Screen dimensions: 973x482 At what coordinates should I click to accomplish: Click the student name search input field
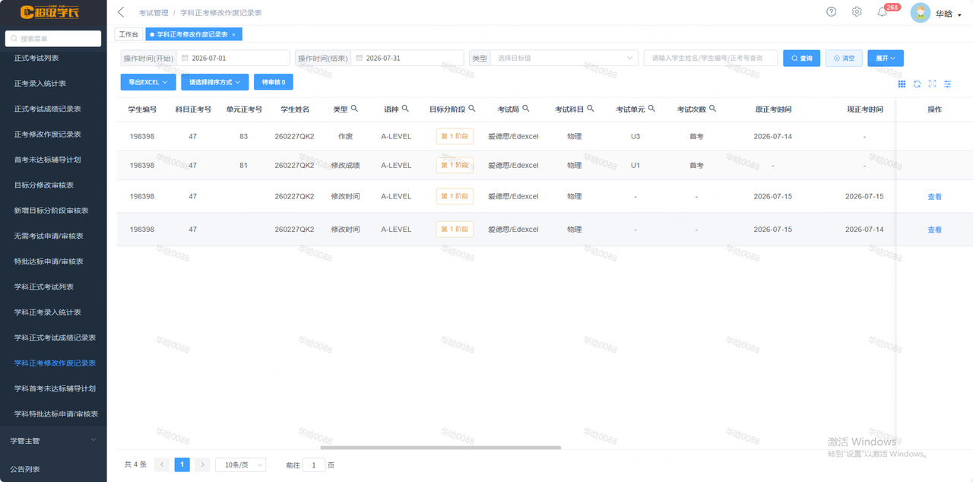coord(711,58)
